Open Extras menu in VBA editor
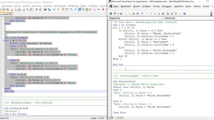The image size is (214, 120). point(188,6)
